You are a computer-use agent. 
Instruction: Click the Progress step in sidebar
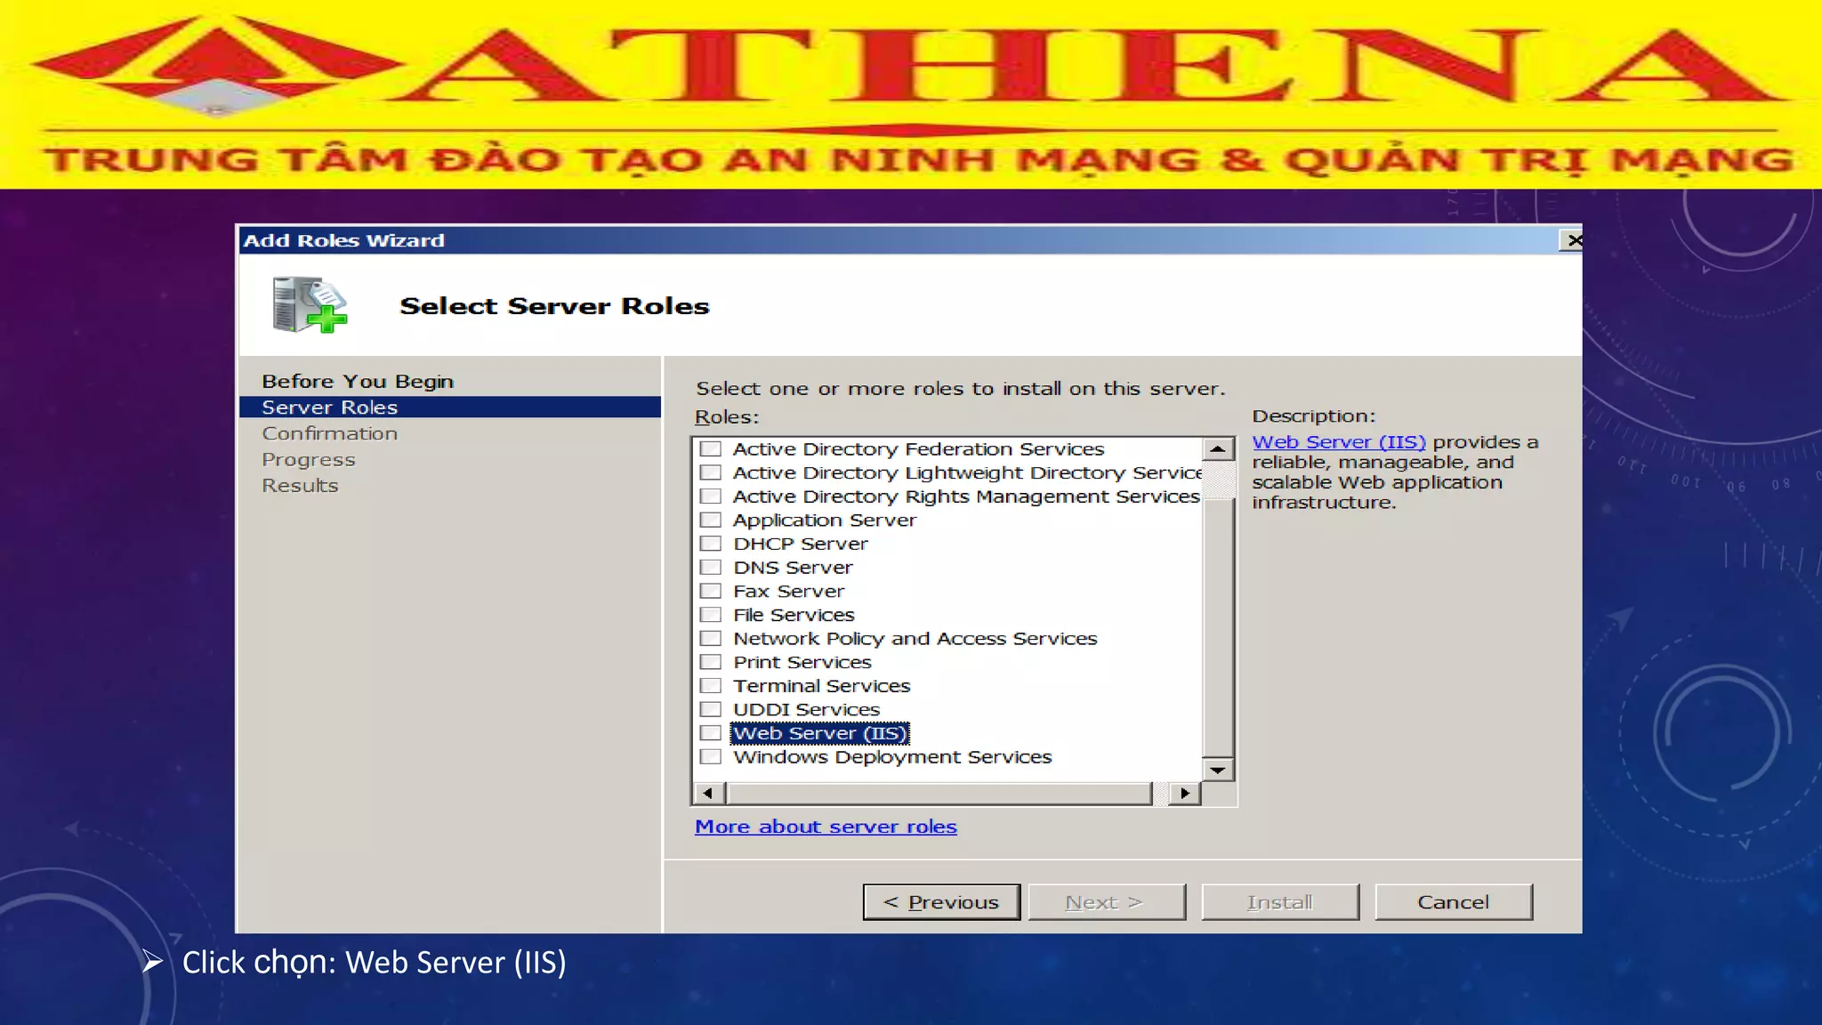point(308,460)
